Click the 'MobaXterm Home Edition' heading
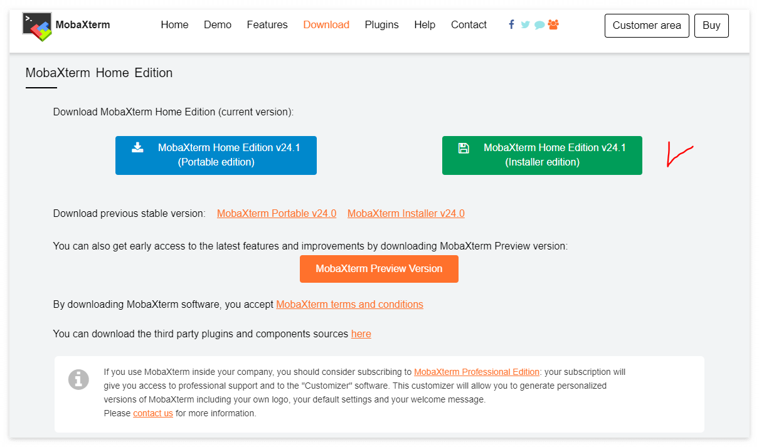The image size is (759, 447). pos(99,73)
